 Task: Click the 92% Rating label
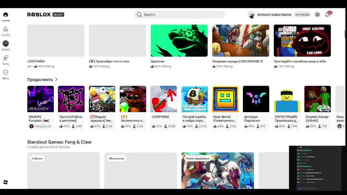(x=99, y=66)
